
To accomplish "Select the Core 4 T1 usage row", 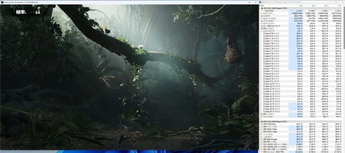I will 301,56.
